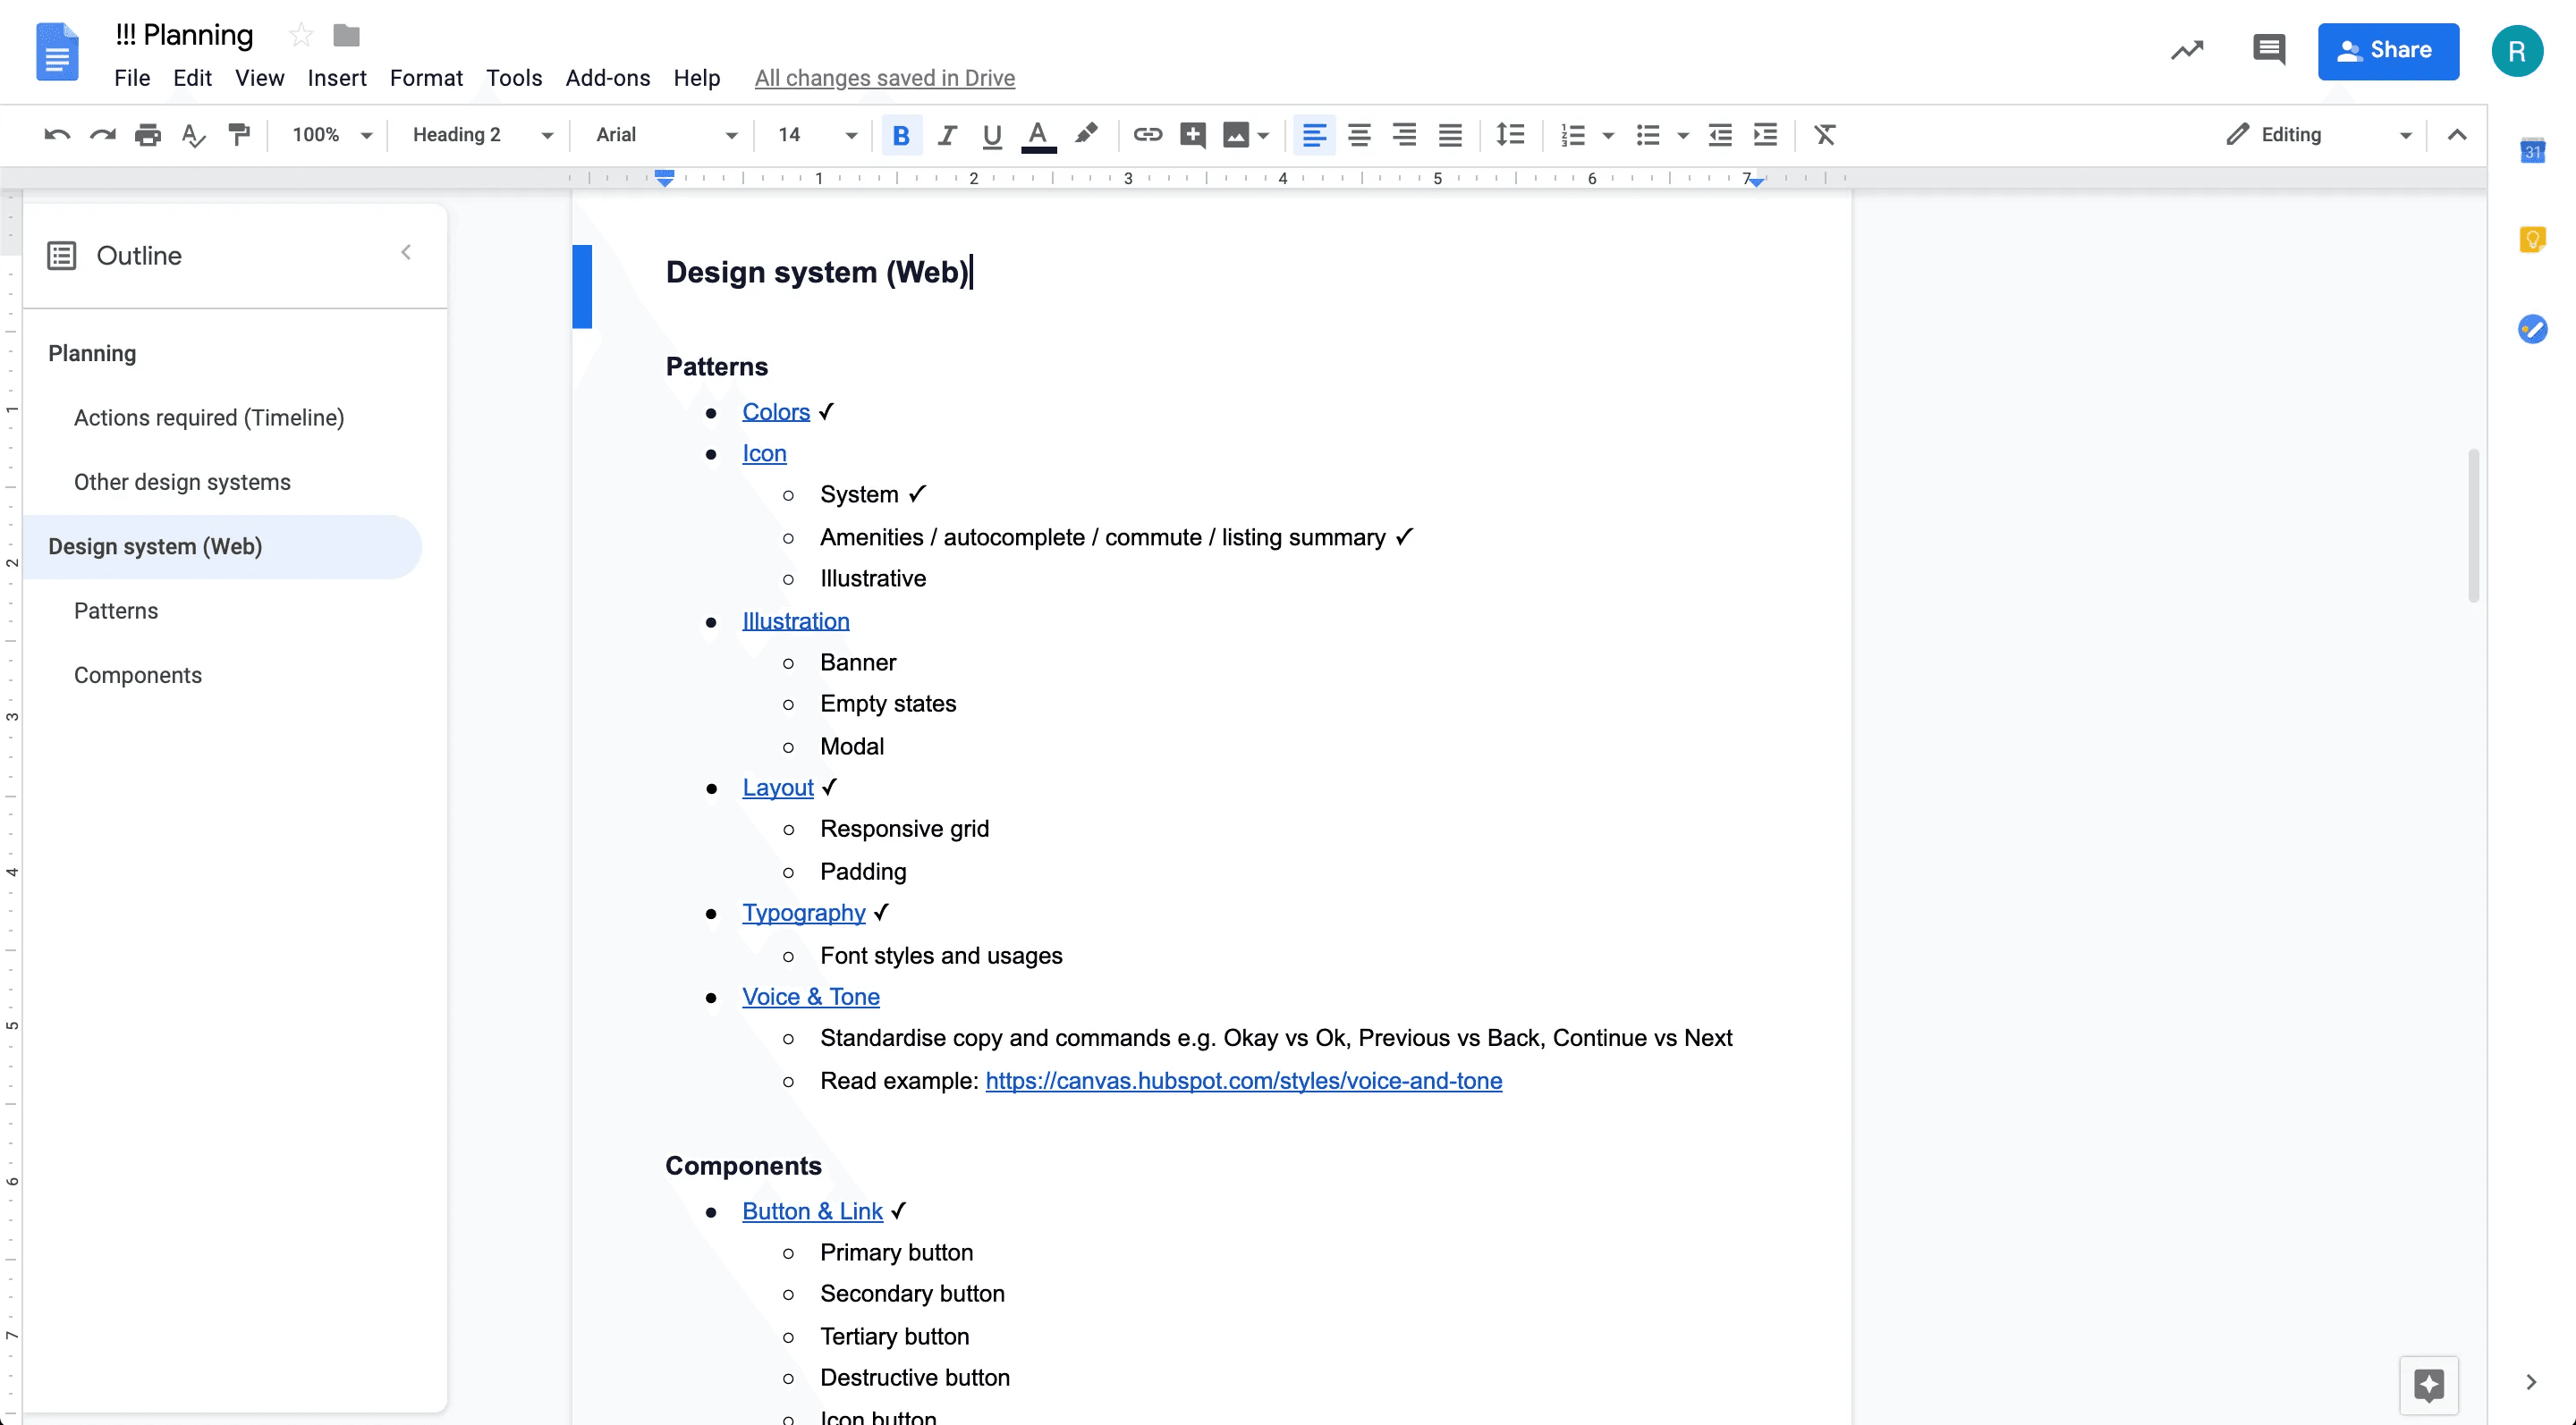
Task: Open comment history speech bubble icon
Action: [2268, 50]
